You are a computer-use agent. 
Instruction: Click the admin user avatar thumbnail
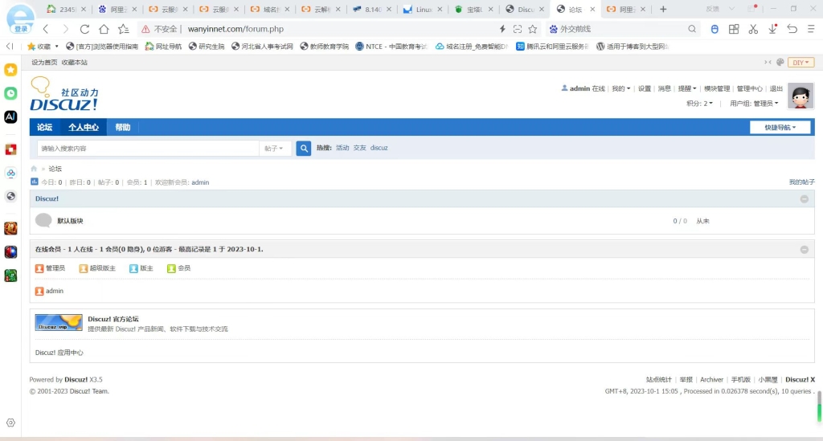click(x=800, y=96)
